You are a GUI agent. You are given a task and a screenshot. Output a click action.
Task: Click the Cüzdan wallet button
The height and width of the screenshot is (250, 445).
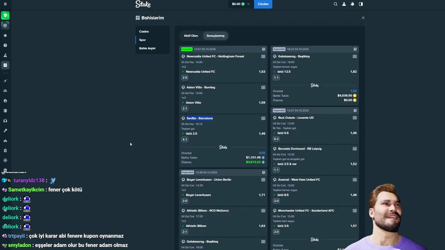pyautogui.click(x=263, y=4)
